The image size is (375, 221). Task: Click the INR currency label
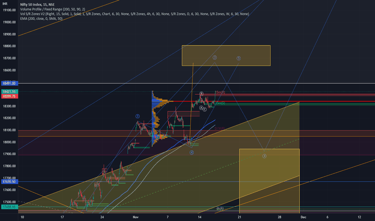[x=5, y=4]
